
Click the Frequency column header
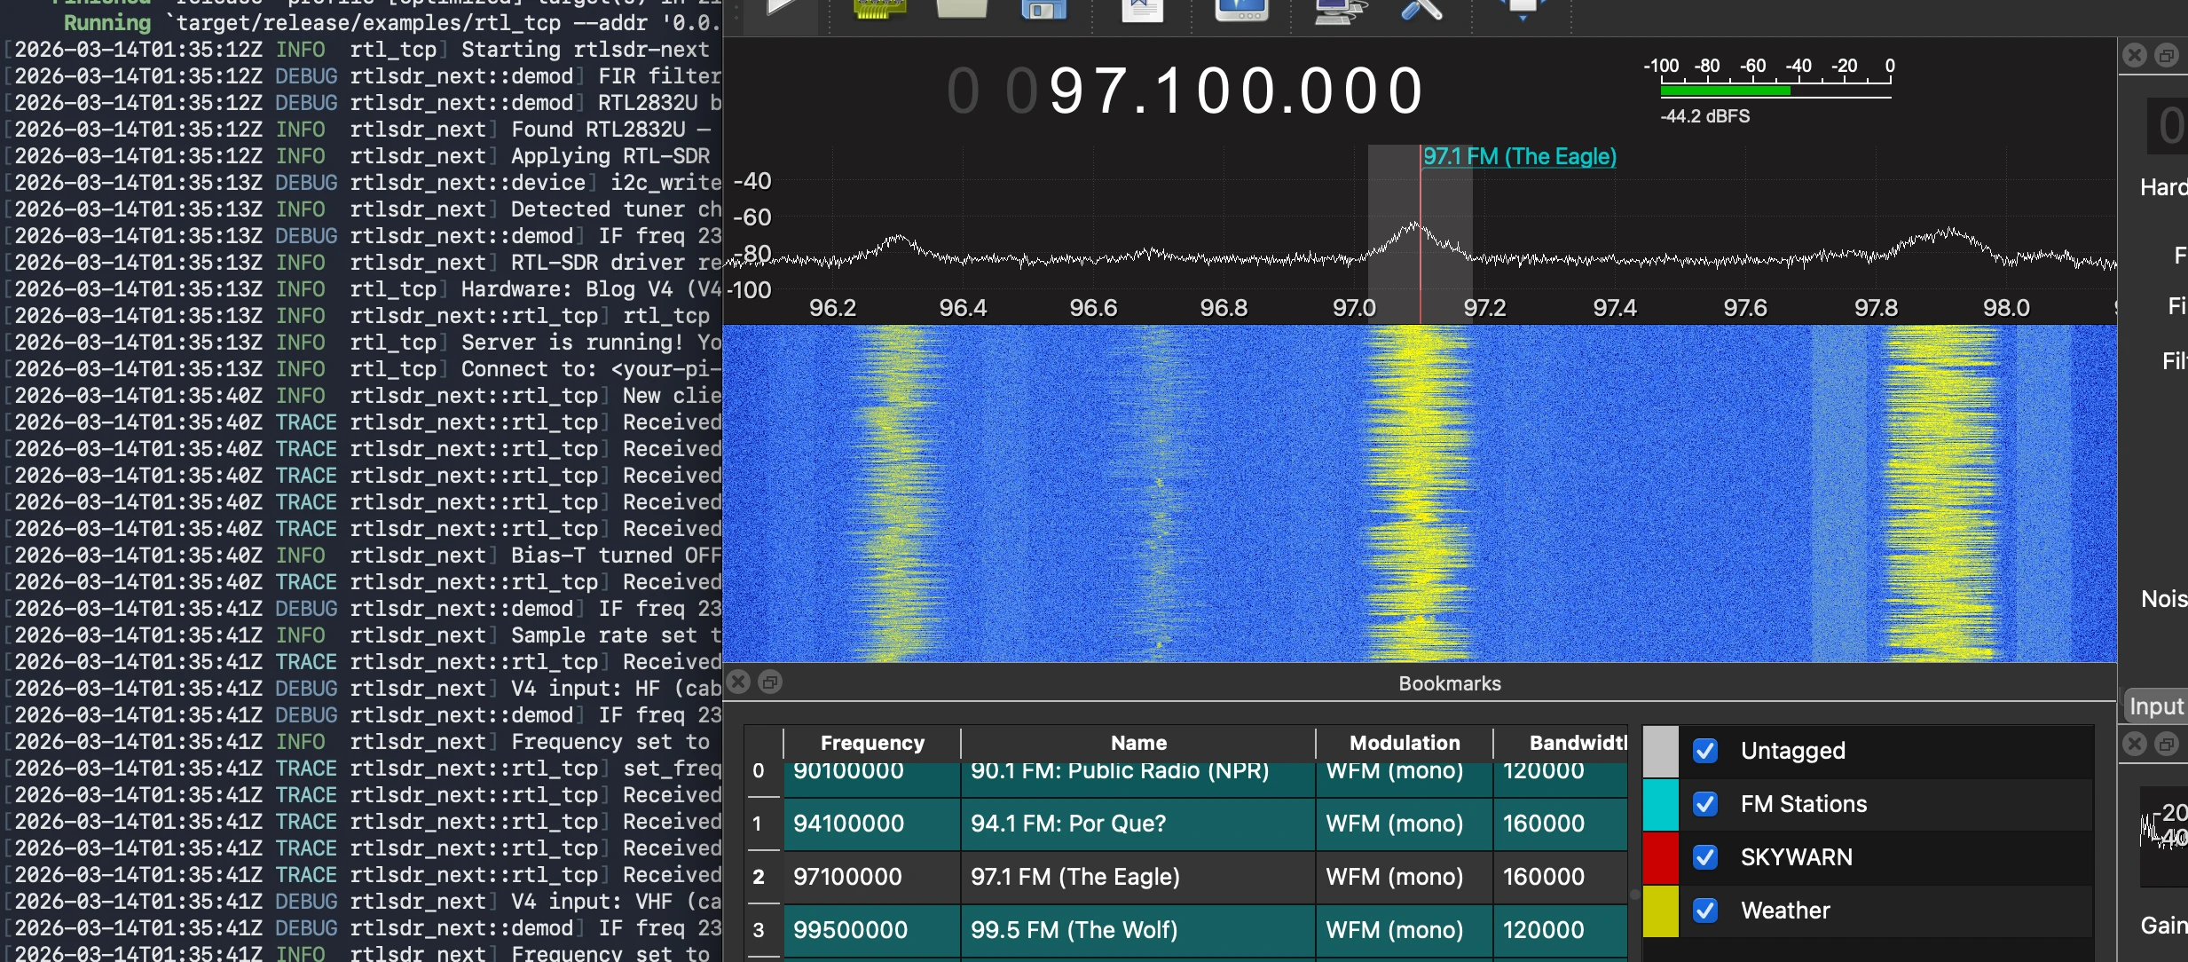click(870, 743)
